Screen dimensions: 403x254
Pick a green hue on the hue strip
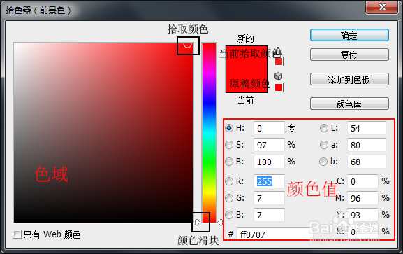(210, 162)
